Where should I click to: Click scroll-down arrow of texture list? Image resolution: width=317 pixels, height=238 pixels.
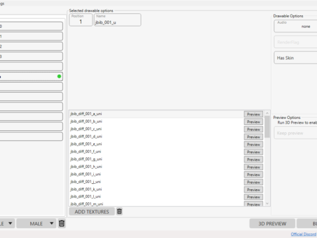(267, 204)
